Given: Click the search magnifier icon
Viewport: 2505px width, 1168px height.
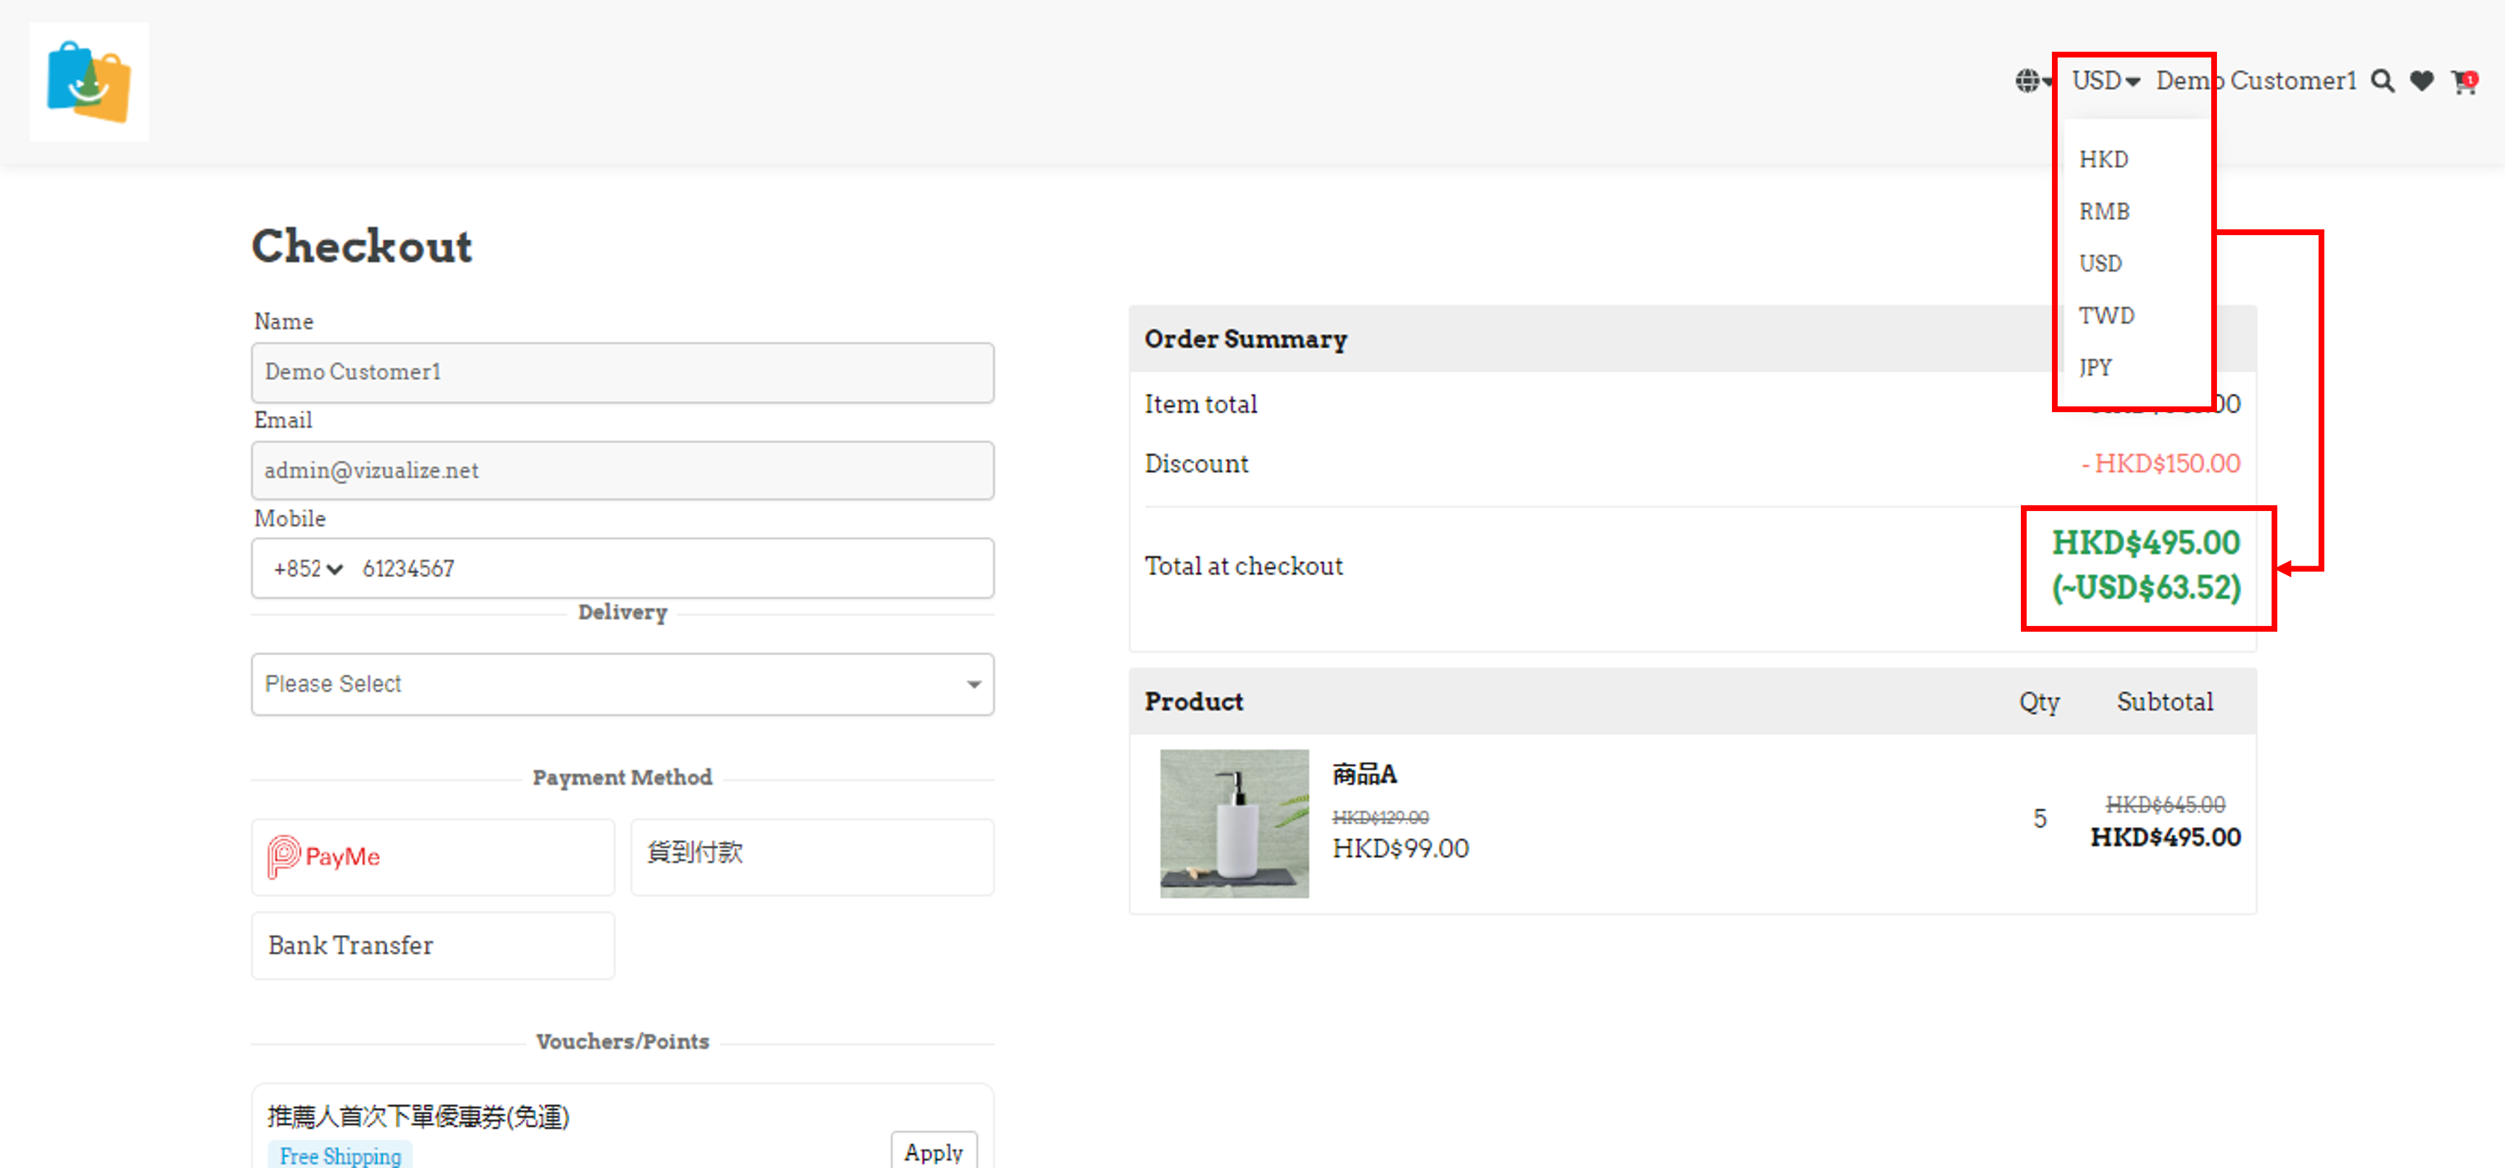Looking at the screenshot, I should [2381, 80].
